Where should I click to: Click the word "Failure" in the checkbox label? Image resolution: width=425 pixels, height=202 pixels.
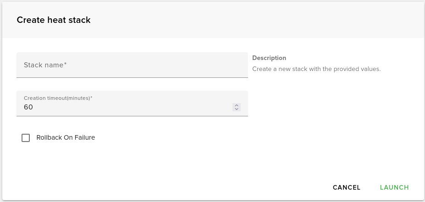[x=84, y=137]
